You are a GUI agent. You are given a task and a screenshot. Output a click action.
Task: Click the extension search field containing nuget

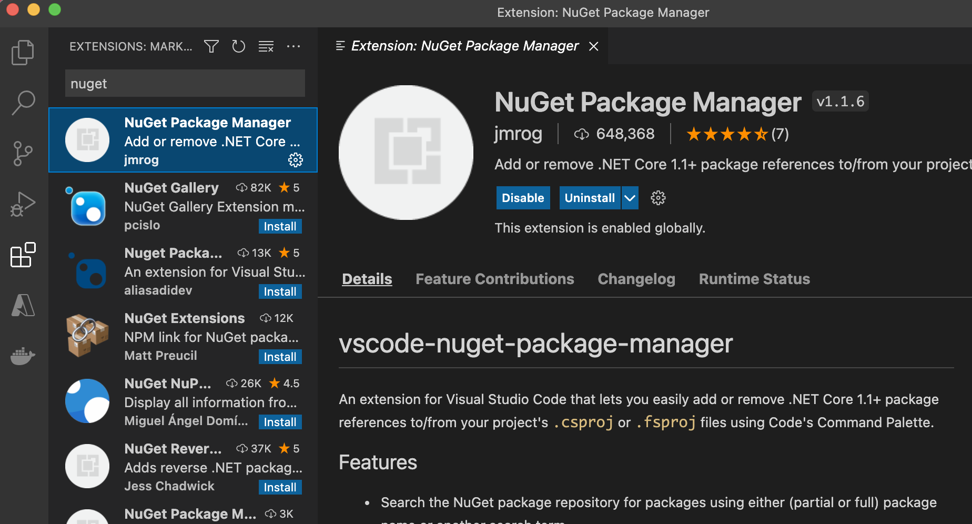click(x=185, y=84)
